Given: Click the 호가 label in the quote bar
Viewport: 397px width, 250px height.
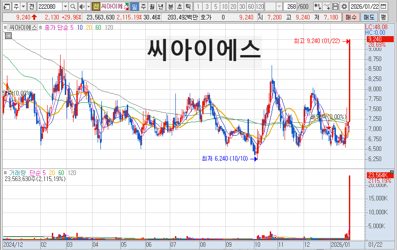Looking at the screenshot, I should 205,17.
